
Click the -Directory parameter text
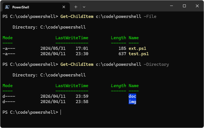pos(156,64)
